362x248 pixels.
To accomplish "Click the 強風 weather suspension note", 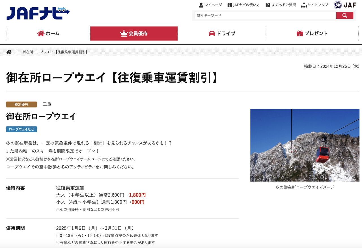I will pyautogui.click(x=105, y=243).
